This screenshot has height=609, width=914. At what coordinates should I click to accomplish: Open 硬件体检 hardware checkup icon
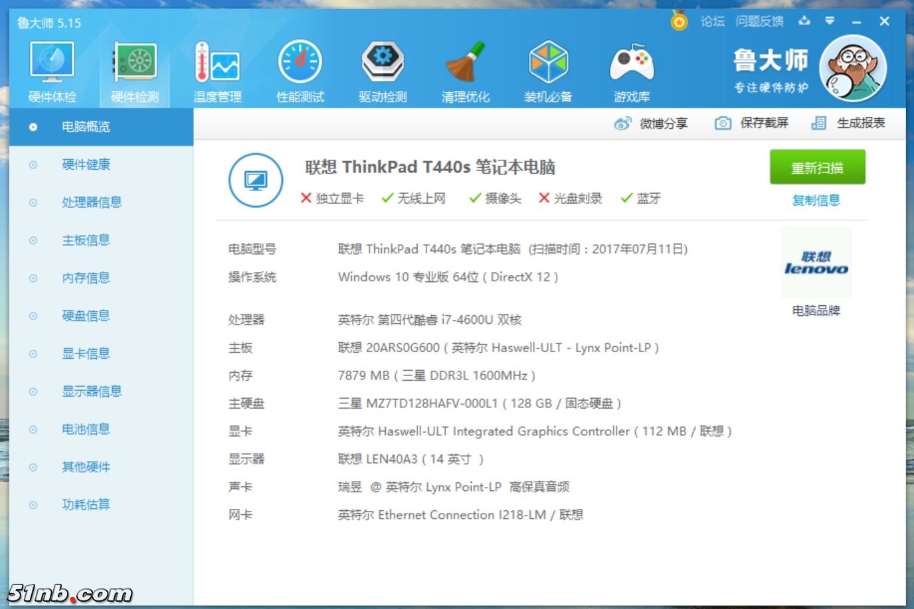coord(52,72)
